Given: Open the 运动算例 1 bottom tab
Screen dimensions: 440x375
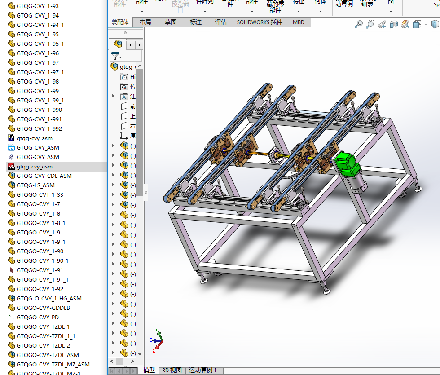Looking at the screenshot, I should click(x=202, y=370).
